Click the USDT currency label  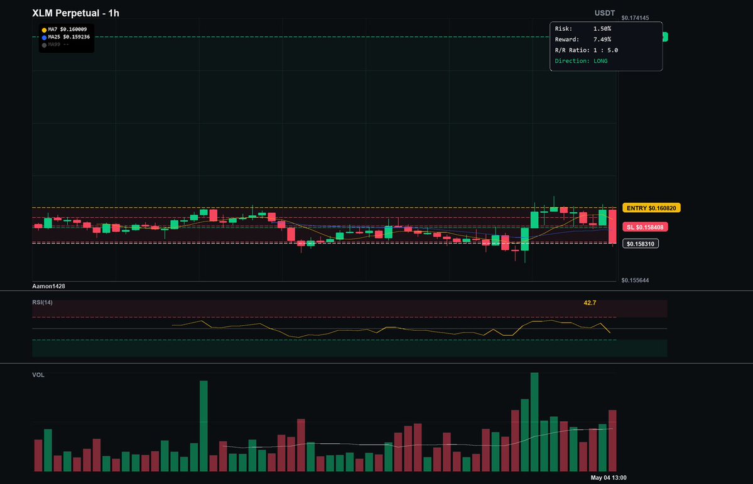(x=605, y=13)
